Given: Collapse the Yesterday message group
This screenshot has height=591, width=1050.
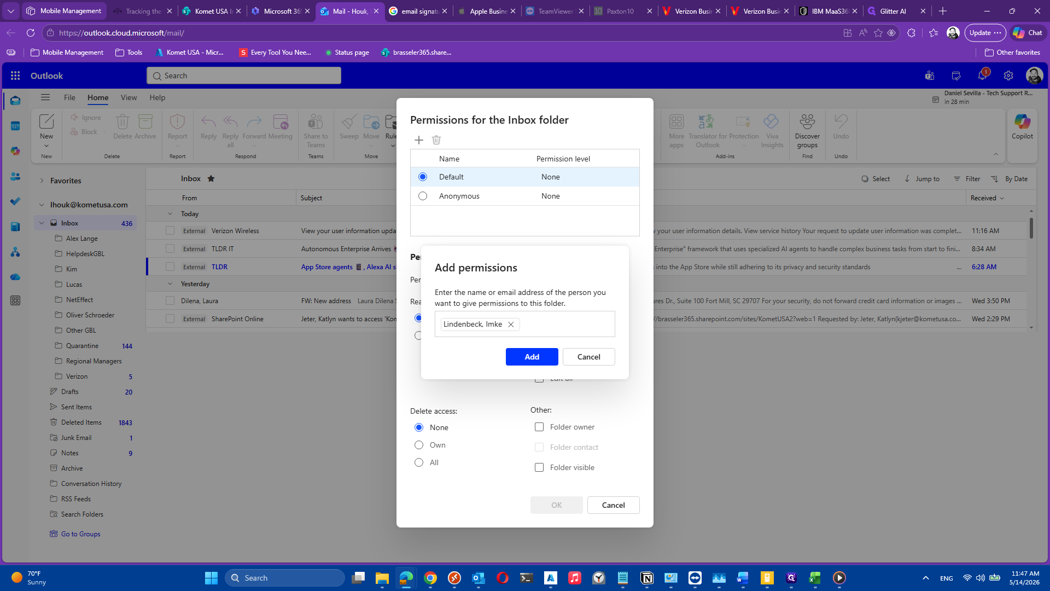Looking at the screenshot, I should click(x=170, y=284).
